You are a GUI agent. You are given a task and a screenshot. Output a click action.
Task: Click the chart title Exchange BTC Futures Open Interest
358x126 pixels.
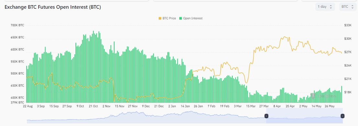coord(53,7)
